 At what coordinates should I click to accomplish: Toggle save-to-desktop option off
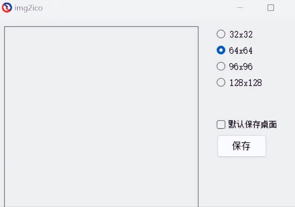[x=221, y=124]
